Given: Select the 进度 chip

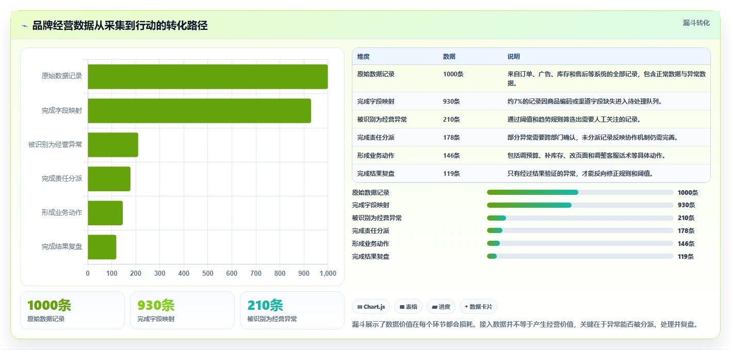Looking at the screenshot, I should 441,307.
